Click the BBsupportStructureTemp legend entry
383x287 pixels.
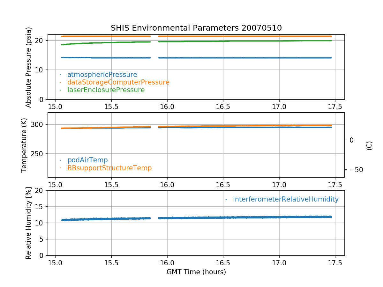[x=109, y=168]
